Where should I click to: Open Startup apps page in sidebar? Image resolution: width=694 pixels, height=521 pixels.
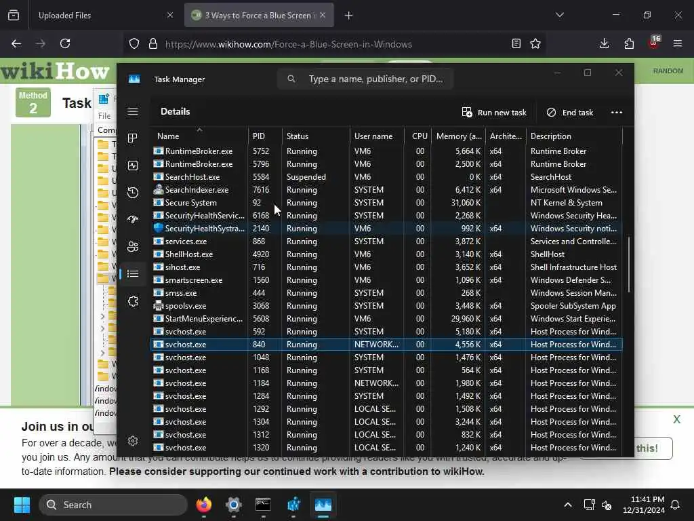click(x=133, y=219)
